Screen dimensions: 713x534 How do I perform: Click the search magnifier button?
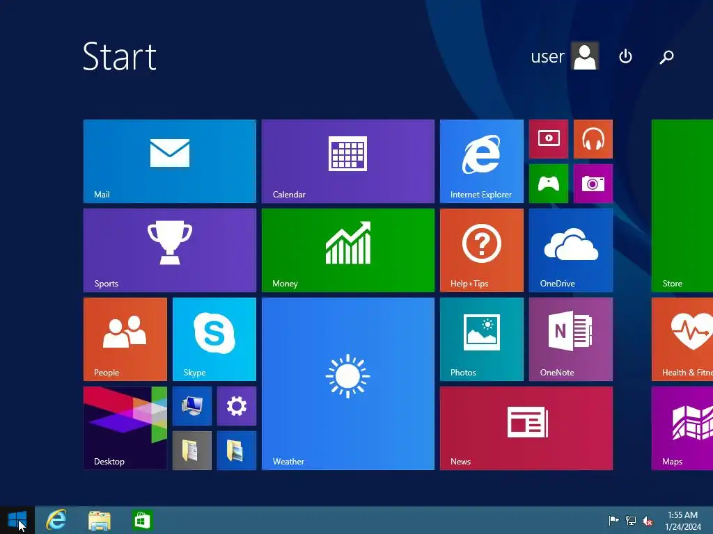point(666,56)
